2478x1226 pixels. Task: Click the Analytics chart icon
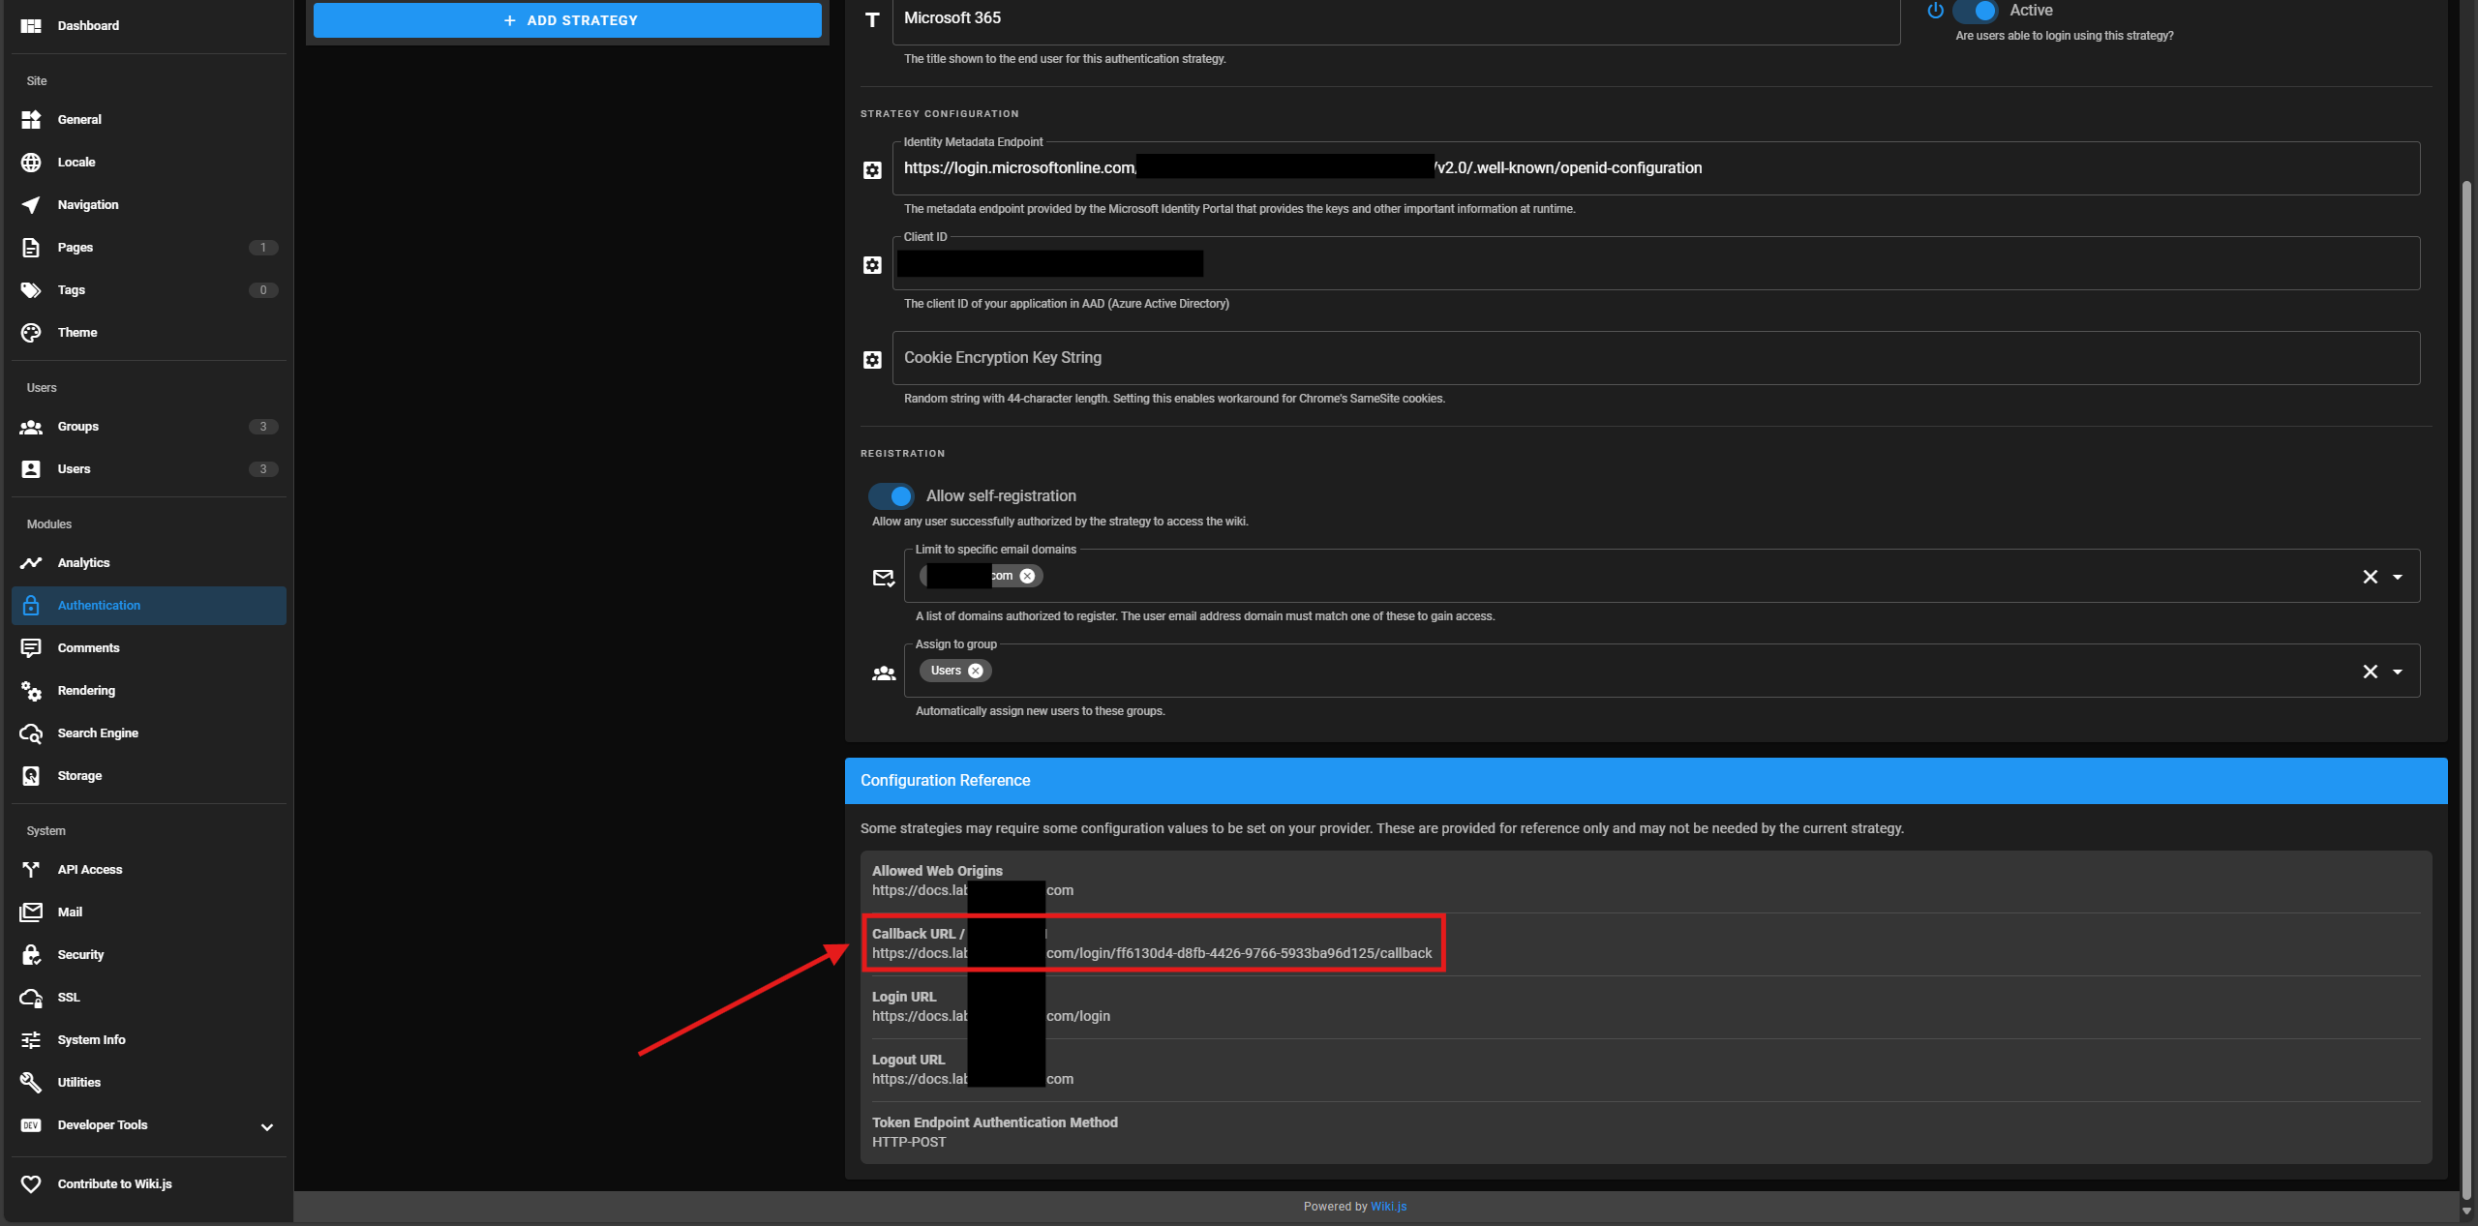tap(31, 563)
